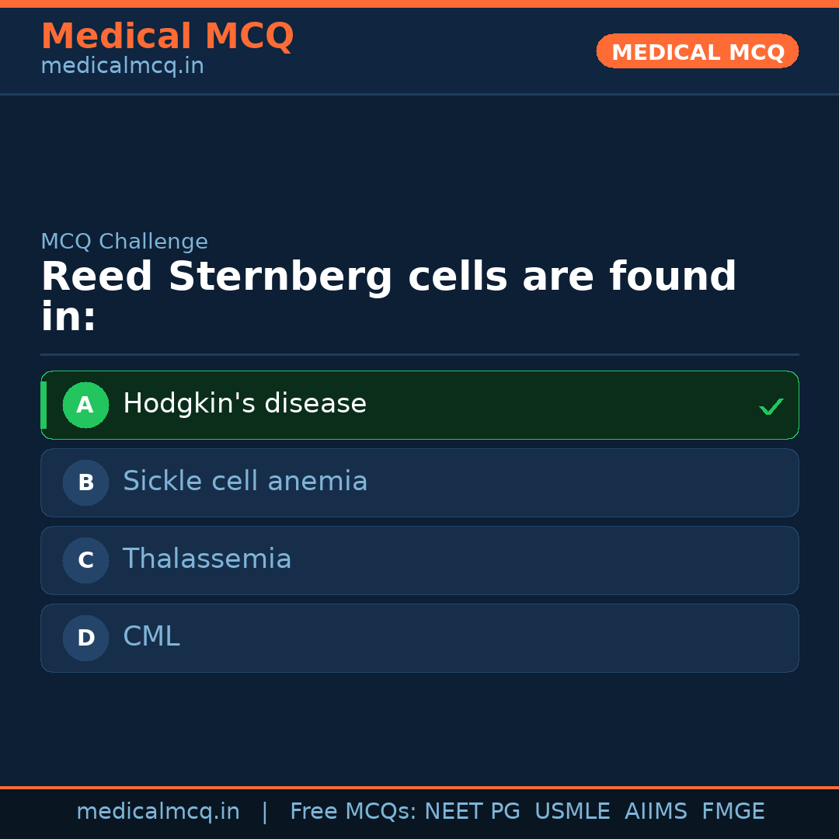839x839 pixels.
Task: Open the medicalmcq.in link in footer
Action: [158, 812]
